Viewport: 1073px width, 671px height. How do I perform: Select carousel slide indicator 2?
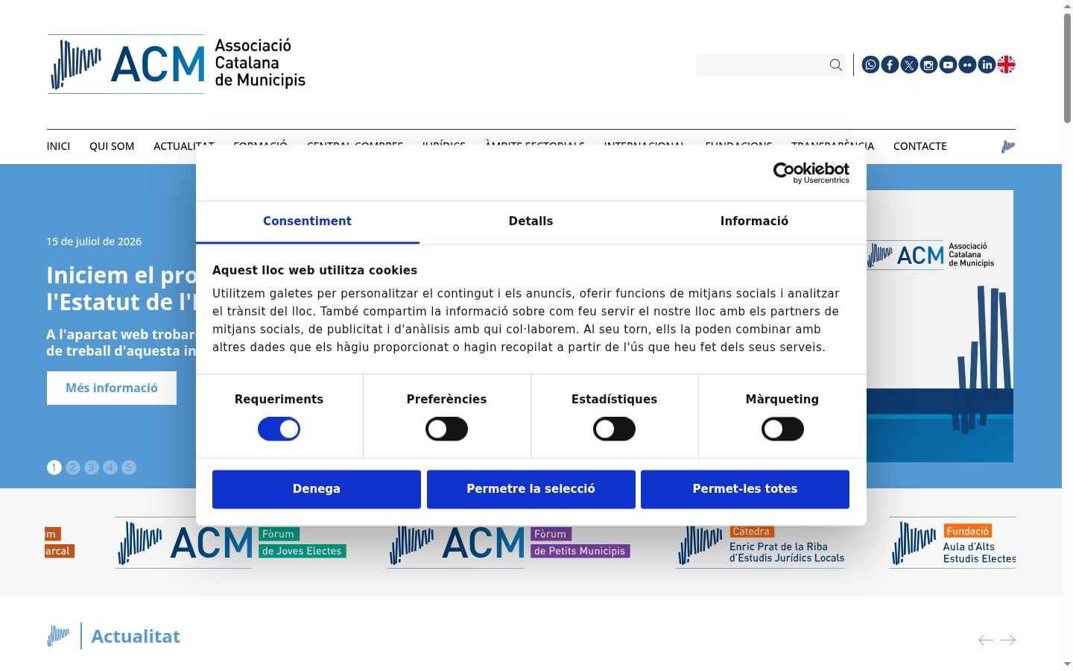point(73,467)
